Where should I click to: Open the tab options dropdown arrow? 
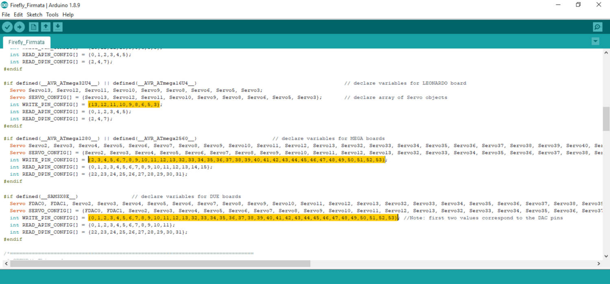click(x=595, y=41)
